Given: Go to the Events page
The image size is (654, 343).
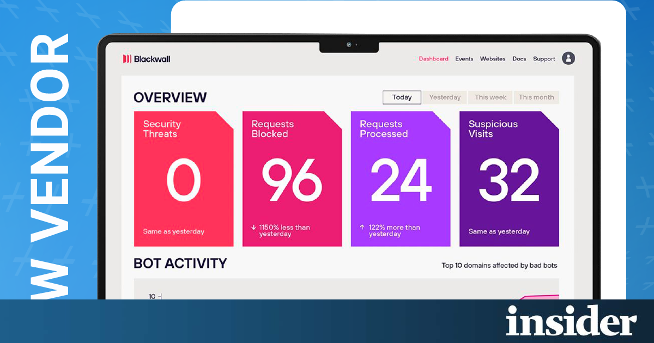Looking at the screenshot, I should tap(464, 59).
